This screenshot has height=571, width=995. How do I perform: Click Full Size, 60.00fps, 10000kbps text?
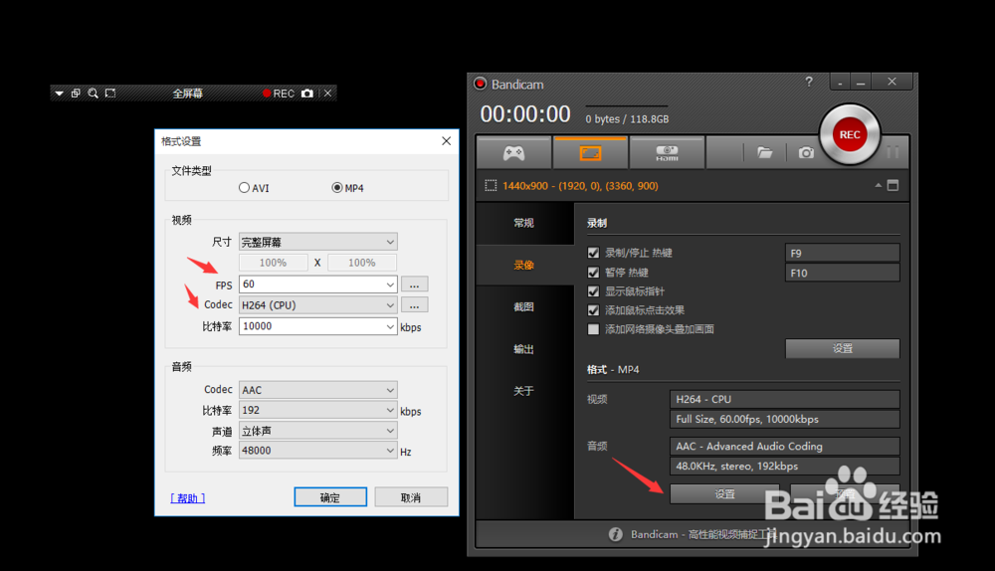[x=747, y=420]
